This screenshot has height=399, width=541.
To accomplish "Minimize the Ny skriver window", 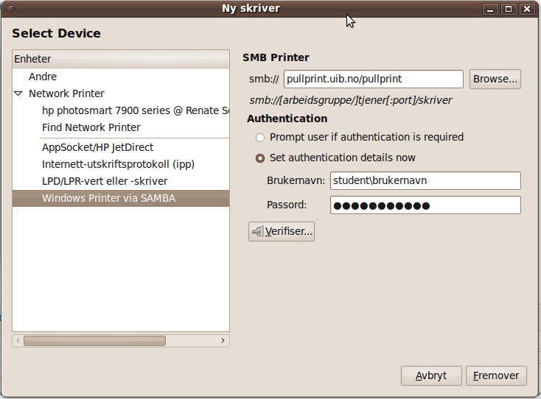I will (491, 10).
